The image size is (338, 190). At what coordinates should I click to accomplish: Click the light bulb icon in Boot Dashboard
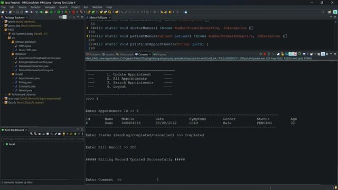point(64,134)
